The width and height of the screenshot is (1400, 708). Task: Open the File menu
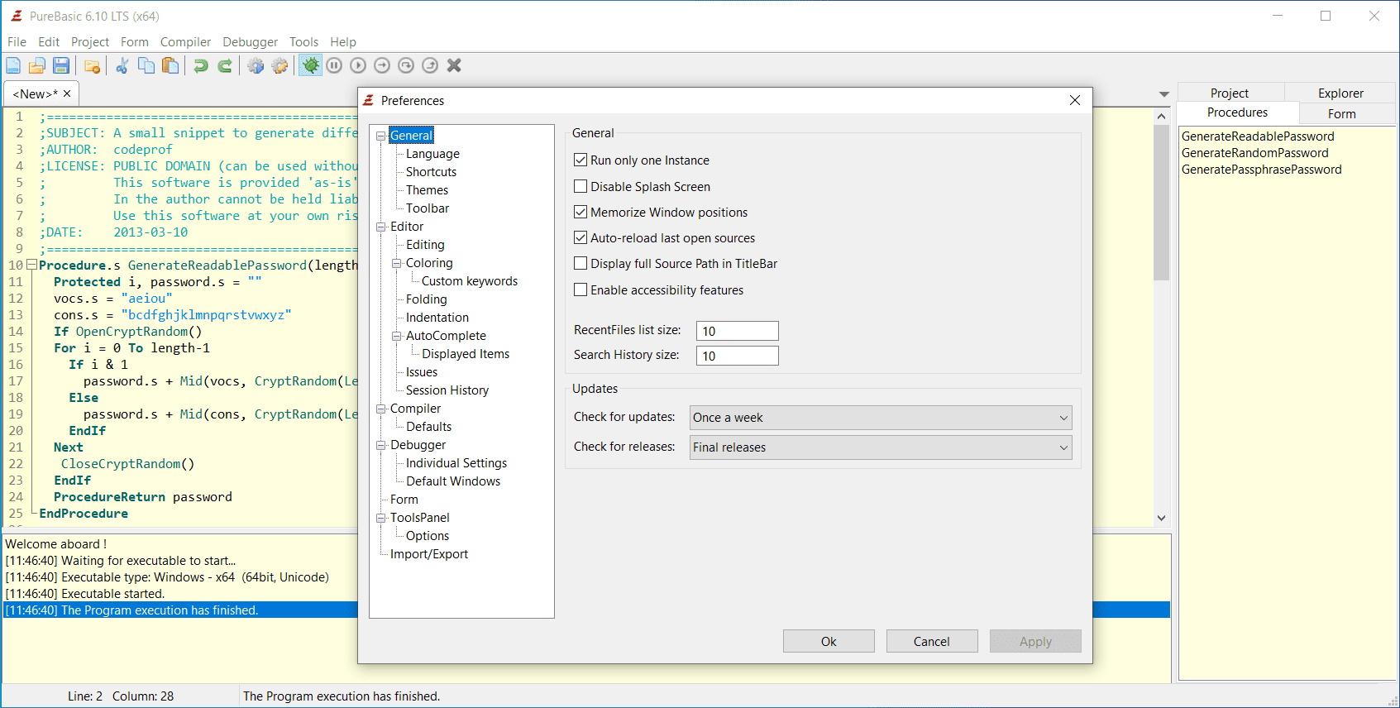point(17,42)
